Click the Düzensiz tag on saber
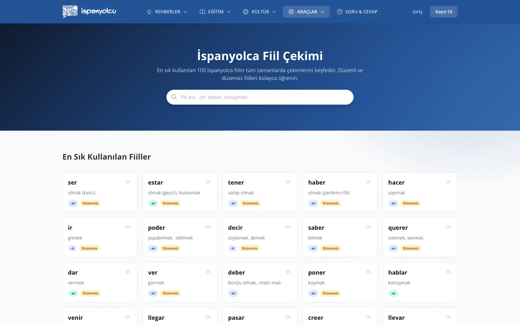 331,248
